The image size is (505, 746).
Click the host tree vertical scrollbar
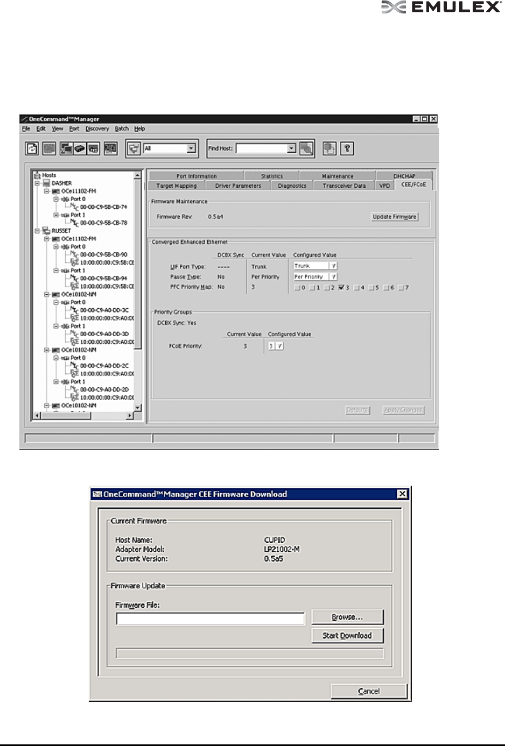(137, 292)
